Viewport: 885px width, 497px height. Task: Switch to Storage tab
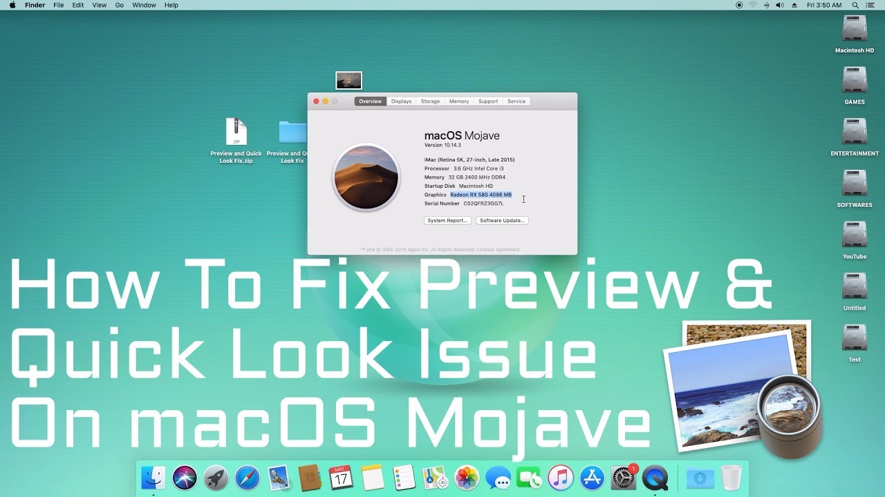click(x=430, y=101)
